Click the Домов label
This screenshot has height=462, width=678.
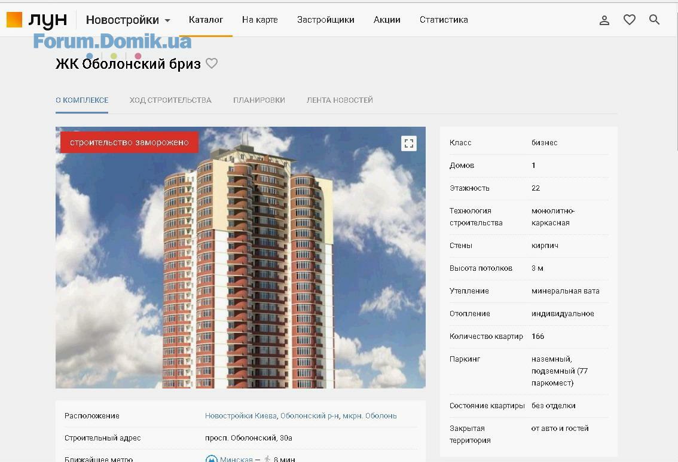(462, 166)
